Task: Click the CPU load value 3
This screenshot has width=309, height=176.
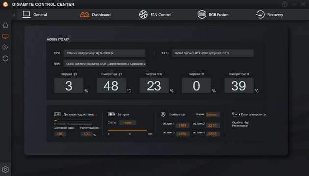Action: pyautogui.click(x=69, y=86)
